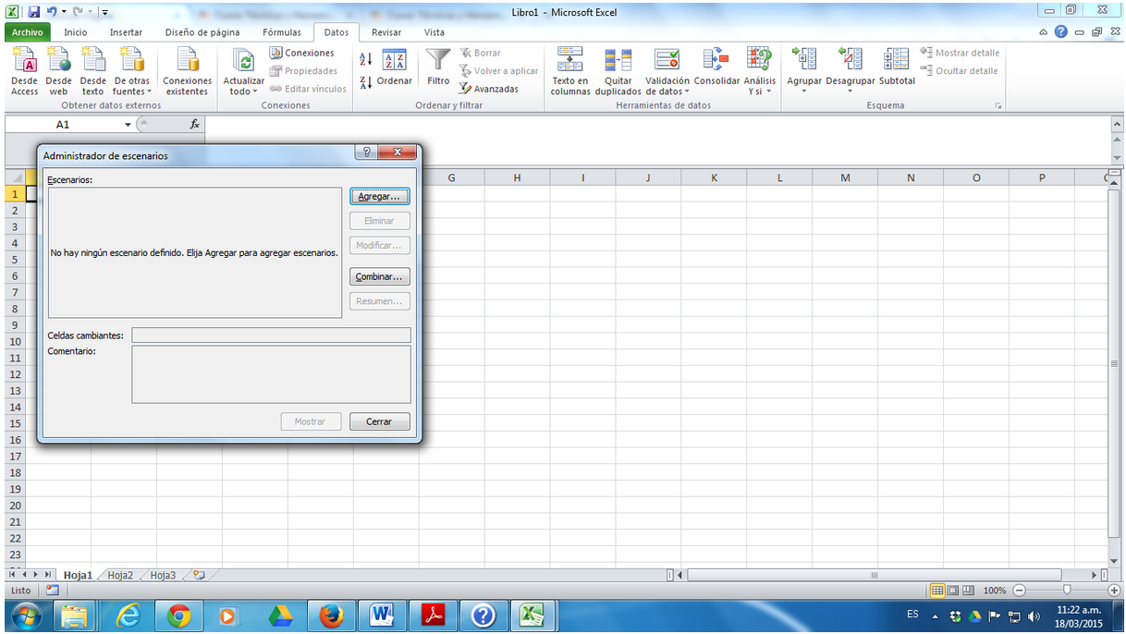Viewport: 1126px width, 634px height.
Task: Open Esquema dialog launcher
Action: [x=998, y=105]
